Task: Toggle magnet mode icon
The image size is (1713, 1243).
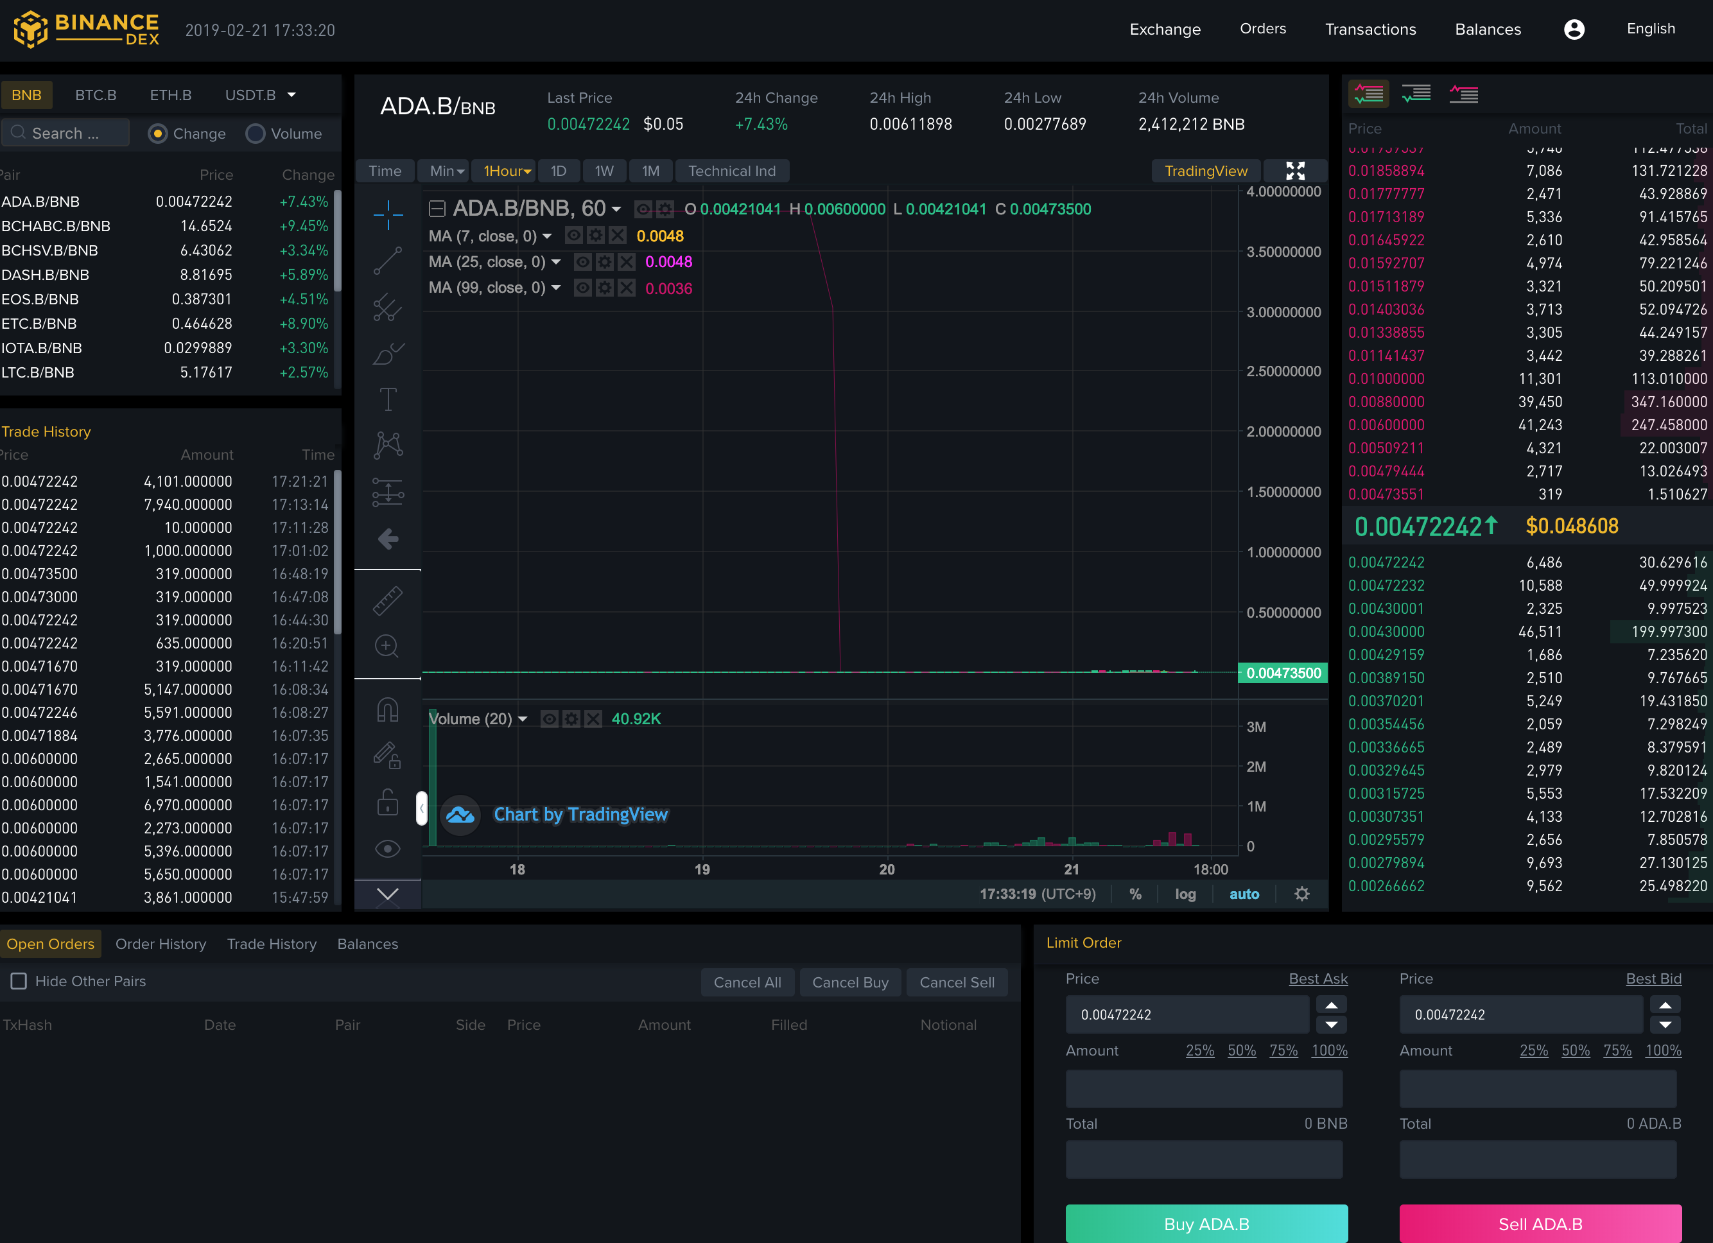Action: pyautogui.click(x=387, y=710)
